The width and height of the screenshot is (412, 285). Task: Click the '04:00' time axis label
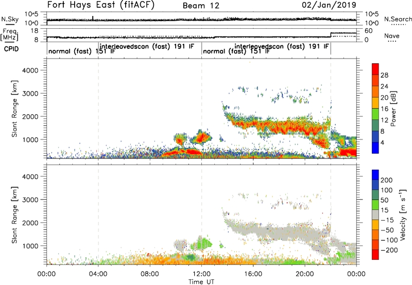[98, 274]
